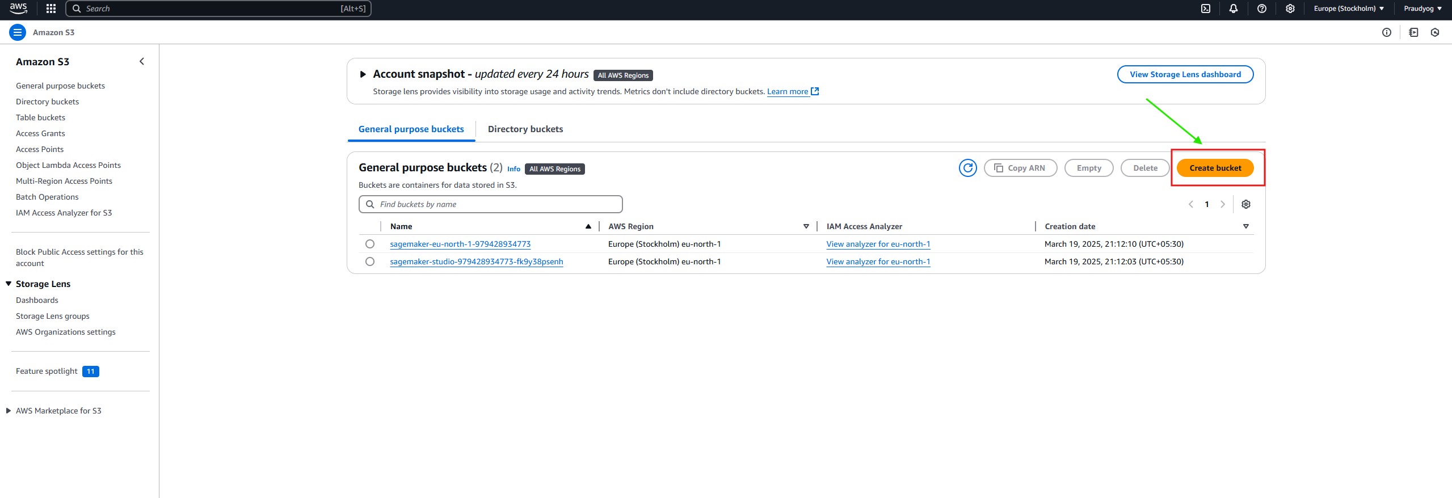Select radio for sagemaker-eu-north-1-979428934773 bucket
This screenshot has width=1452, height=498.
370,244
